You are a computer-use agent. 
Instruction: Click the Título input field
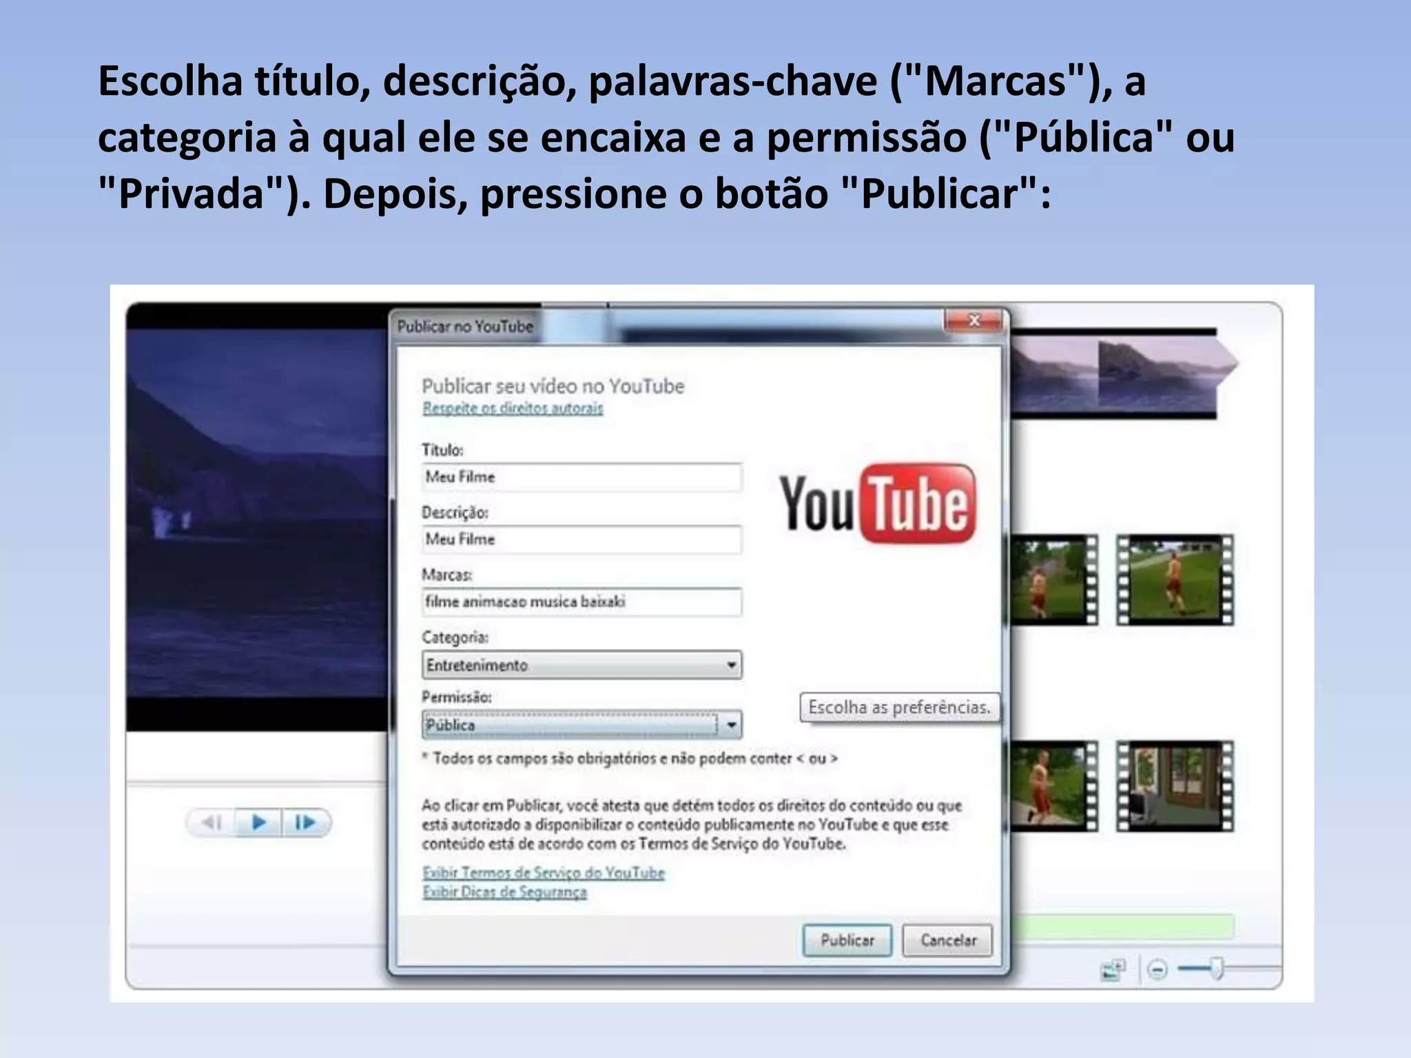[x=582, y=477]
